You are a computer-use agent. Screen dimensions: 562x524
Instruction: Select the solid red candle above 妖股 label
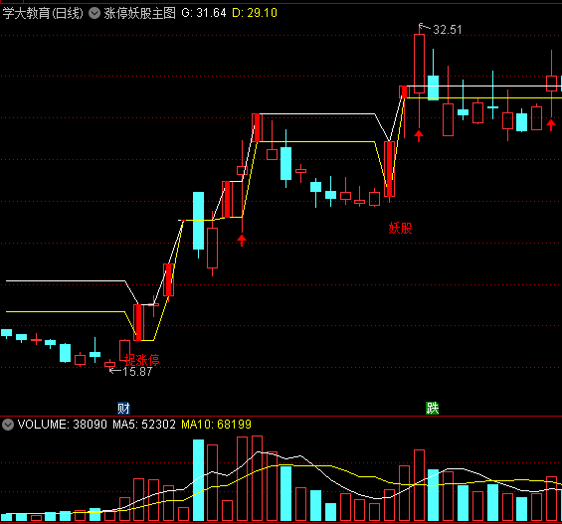point(389,169)
